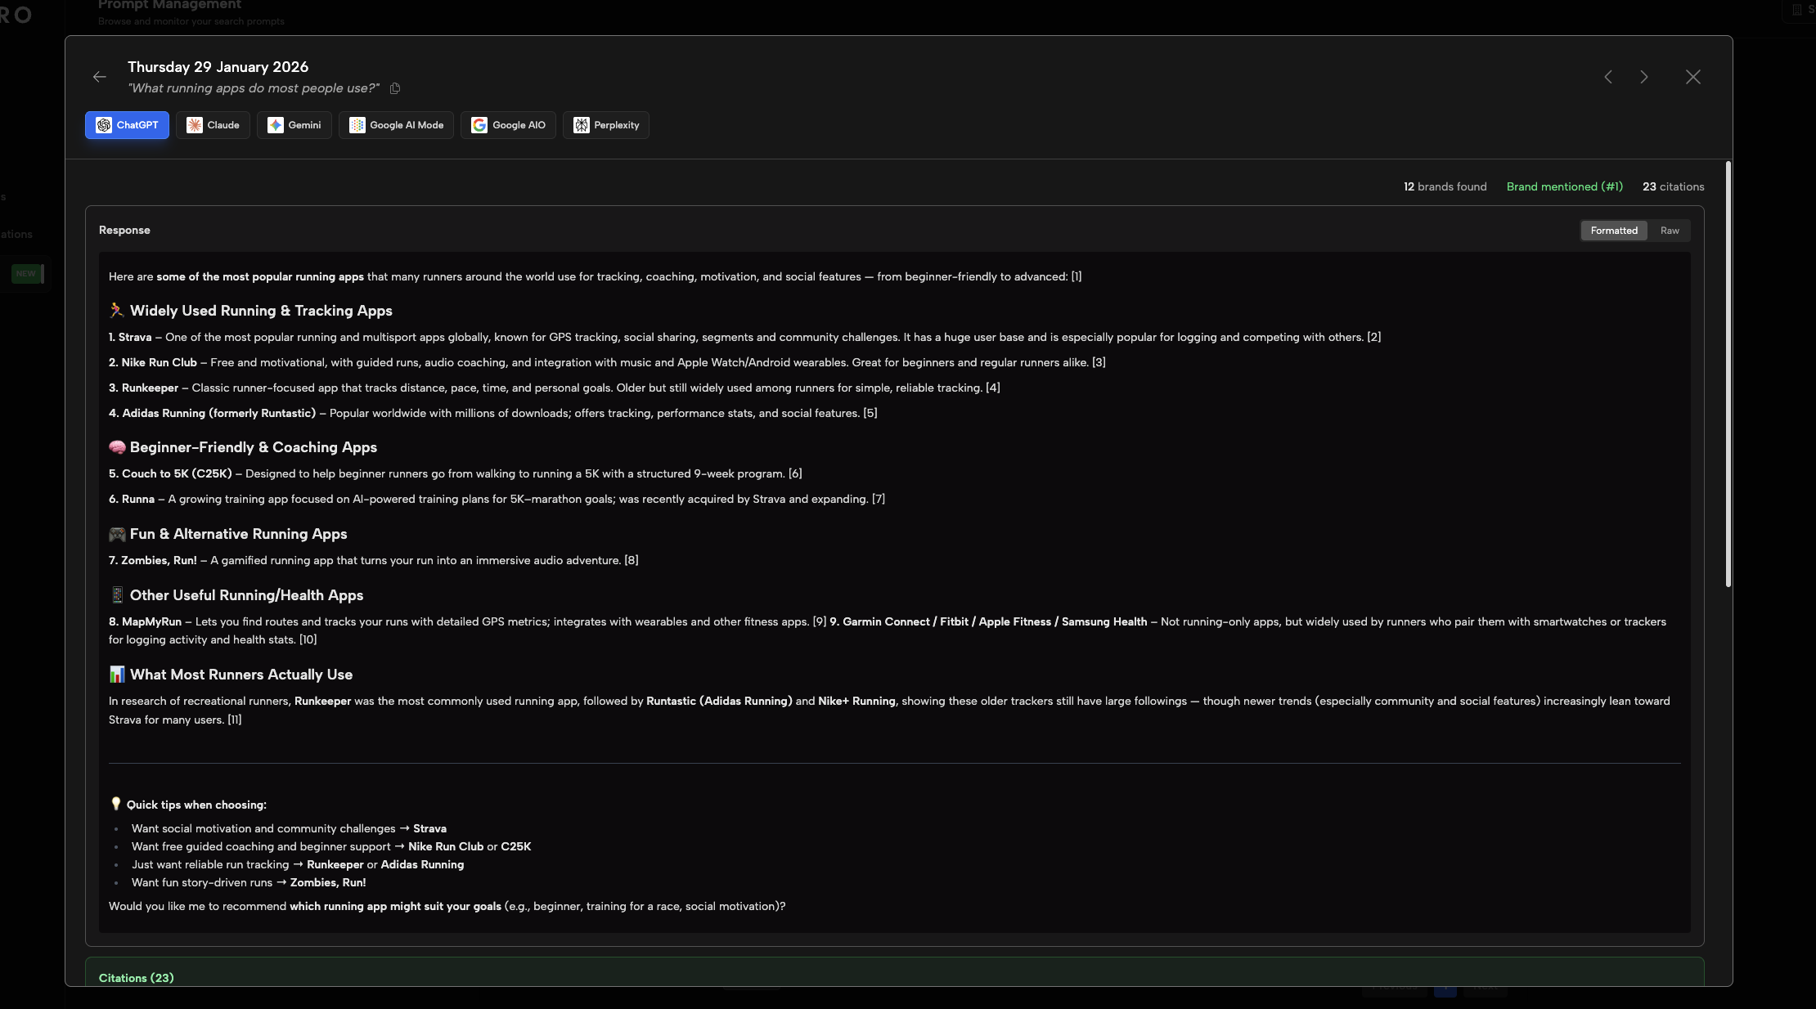
Task: Click the 23 citations count
Action: (x=1673, y=186)
